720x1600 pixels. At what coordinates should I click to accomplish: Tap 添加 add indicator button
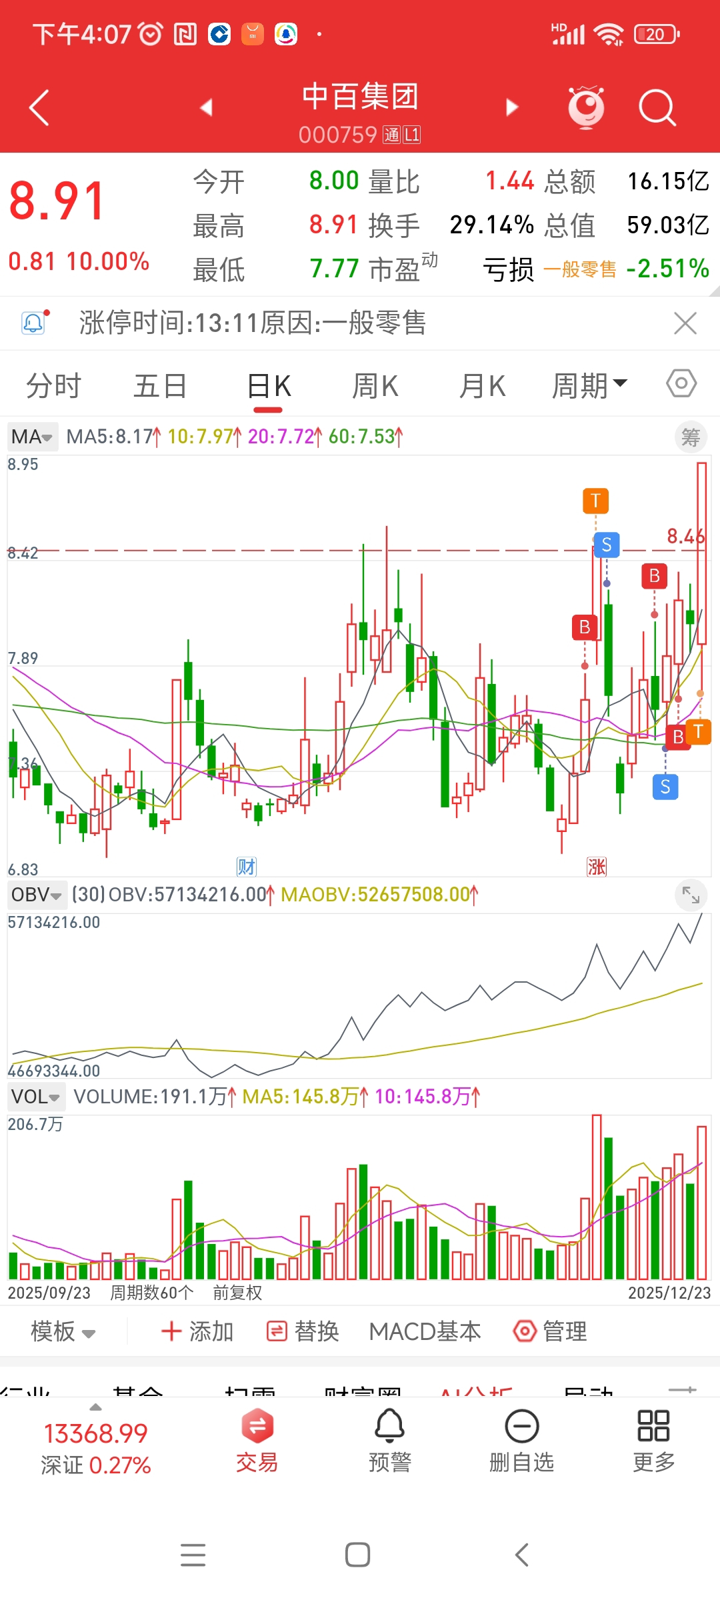pyautogui.click(x=197, y=1331)
